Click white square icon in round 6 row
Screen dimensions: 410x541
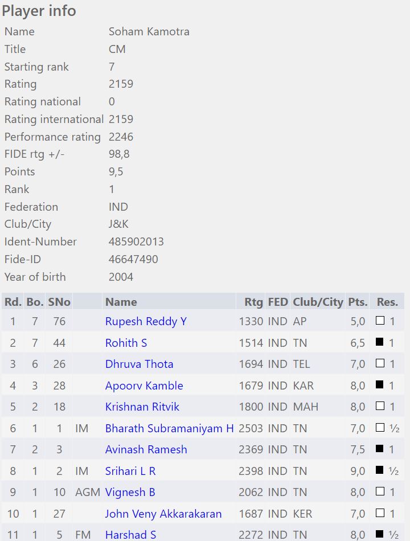(380, 428)
